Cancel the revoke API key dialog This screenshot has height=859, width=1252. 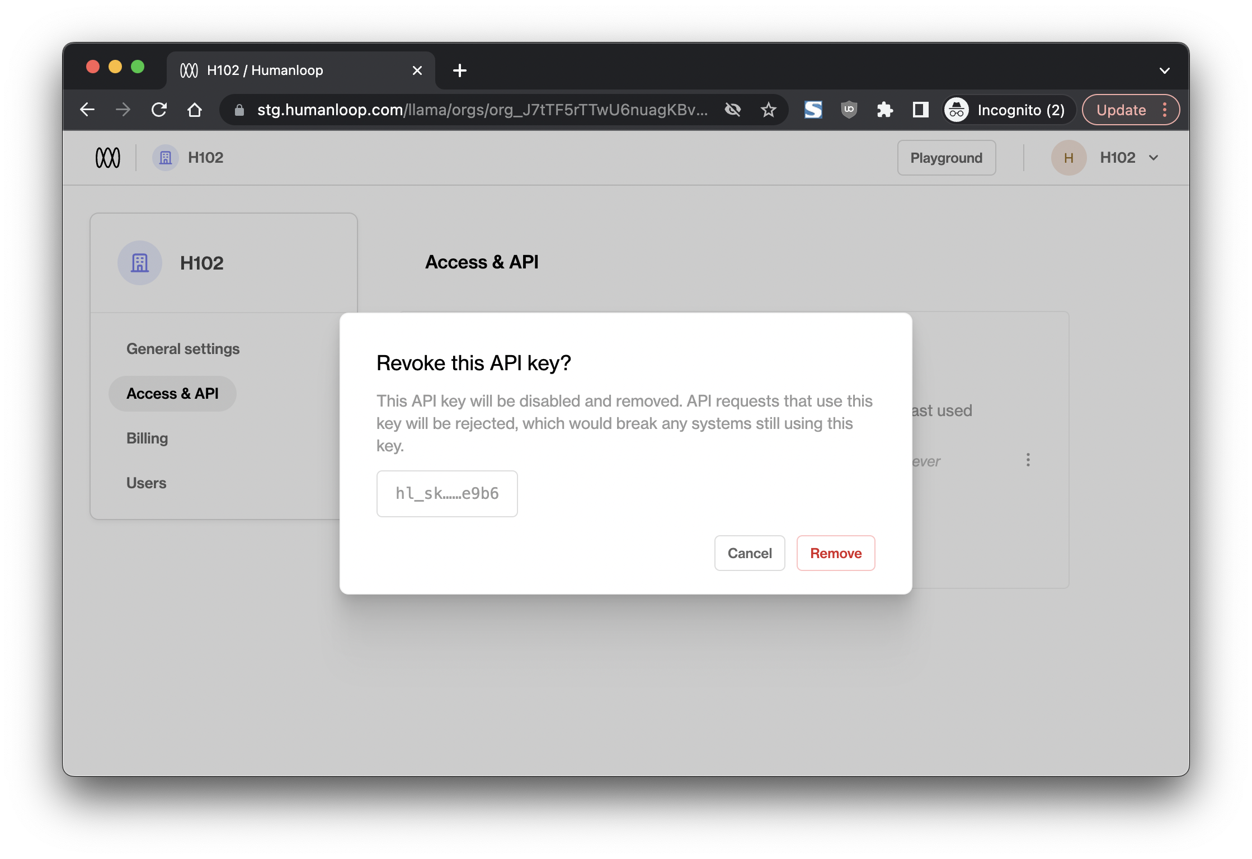[x=749, y=553]
